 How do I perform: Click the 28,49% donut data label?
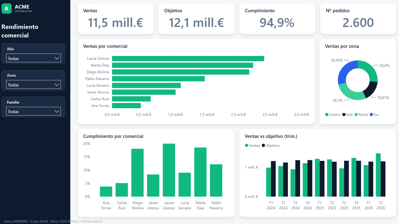click(337, 60)
